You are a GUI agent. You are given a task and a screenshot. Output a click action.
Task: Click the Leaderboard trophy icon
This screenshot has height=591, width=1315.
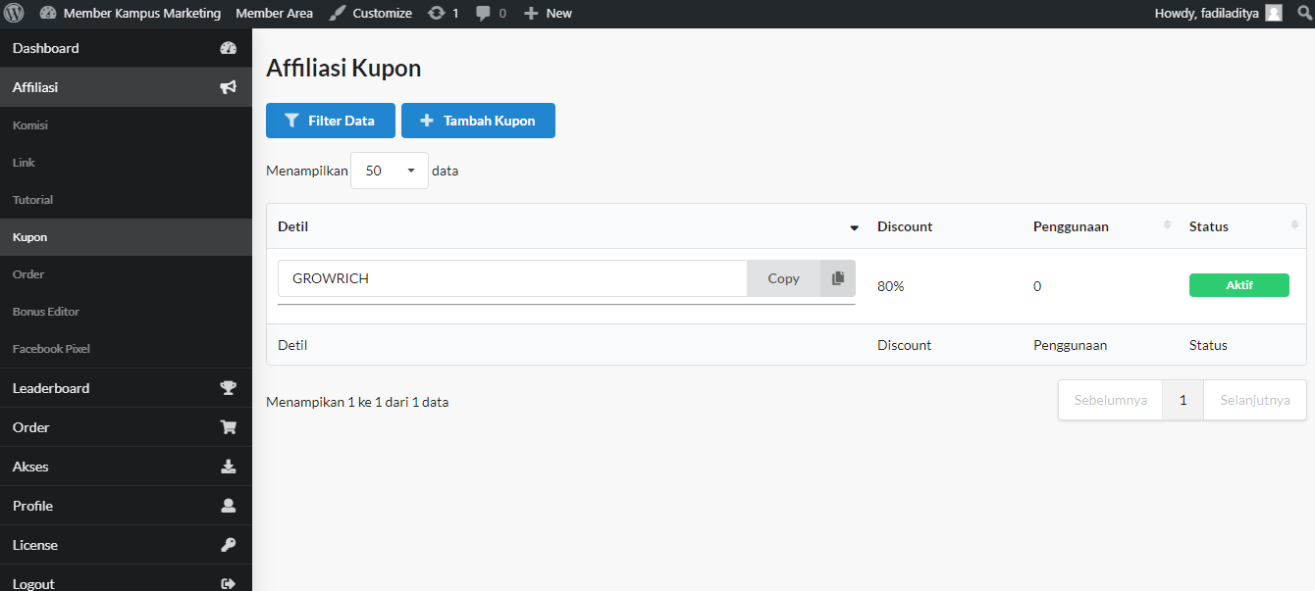click(228, 388)
